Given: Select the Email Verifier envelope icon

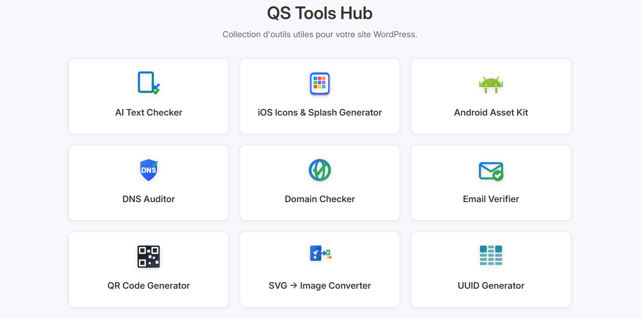Looking at the screenshot, I should click(x=491, y=170).
